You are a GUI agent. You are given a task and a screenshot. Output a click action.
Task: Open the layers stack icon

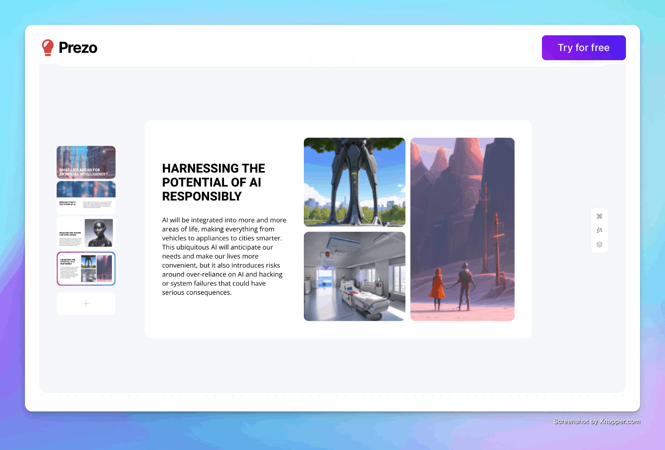tap(599, 245)
